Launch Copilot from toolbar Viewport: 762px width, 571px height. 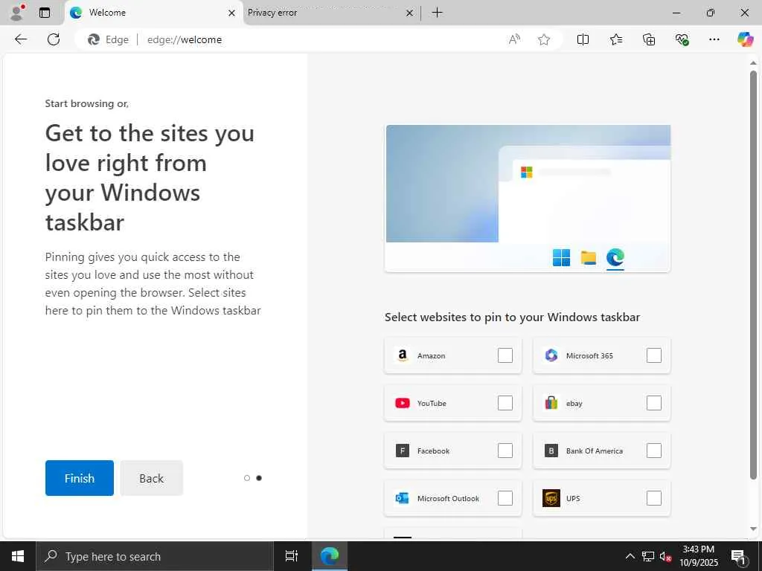point(745,39)
